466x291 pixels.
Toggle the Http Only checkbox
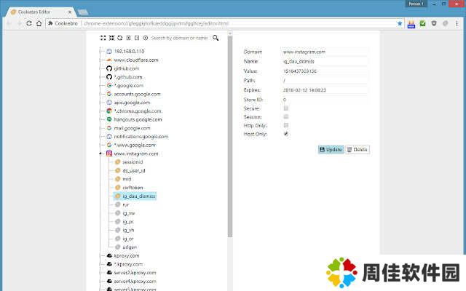[286, 125]
